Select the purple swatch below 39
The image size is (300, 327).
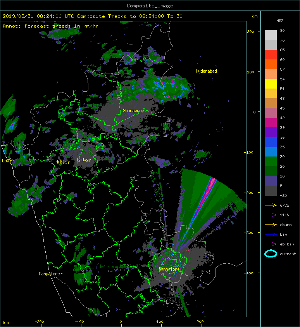tap(271, 132)
